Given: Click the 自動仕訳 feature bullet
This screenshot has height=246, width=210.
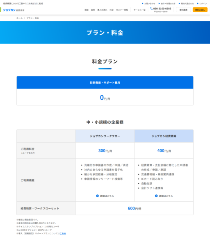Looking at the screenshot, I should (x=146, y=183).
